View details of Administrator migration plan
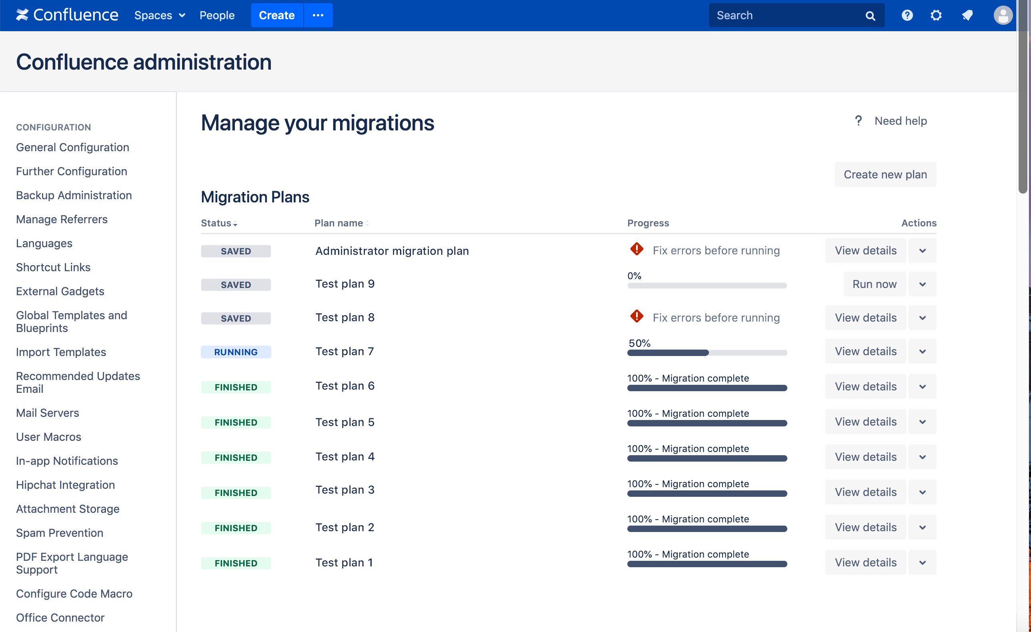Image resolution: width=1031 pixels, height=632 pixels. (865, 250)
